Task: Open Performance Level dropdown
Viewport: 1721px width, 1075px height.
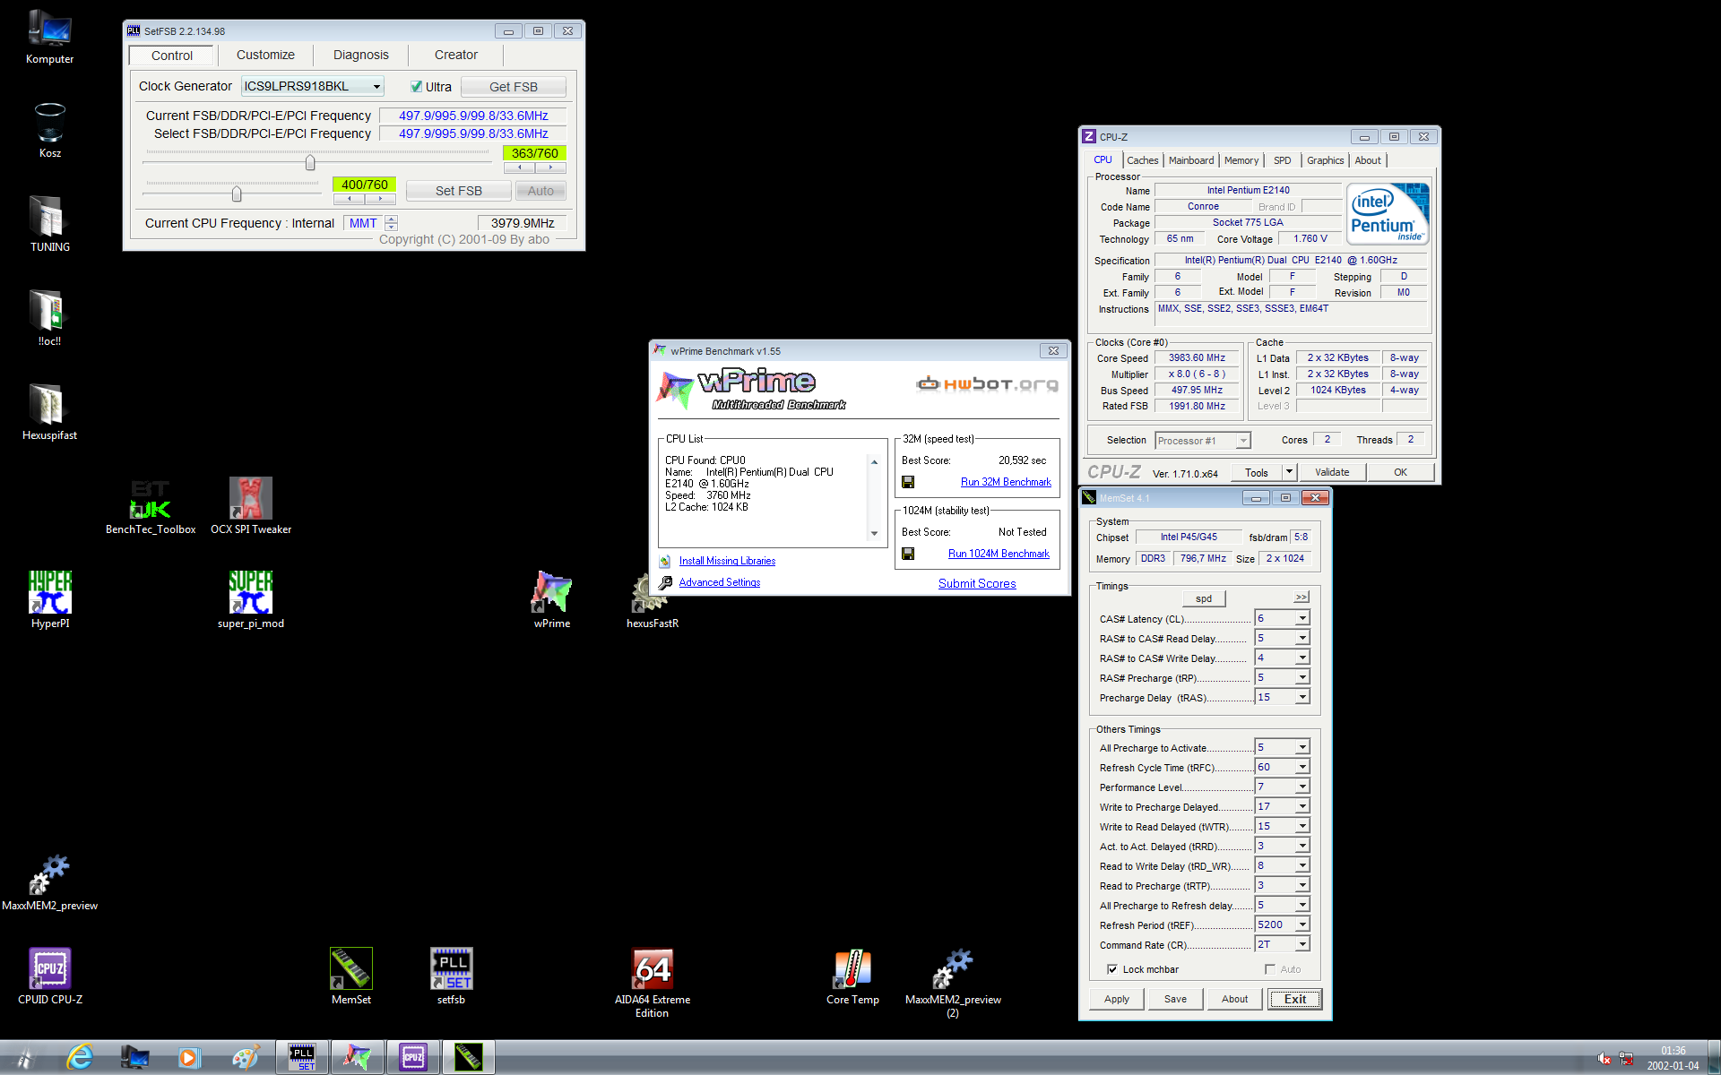Action: (1302, 787)
